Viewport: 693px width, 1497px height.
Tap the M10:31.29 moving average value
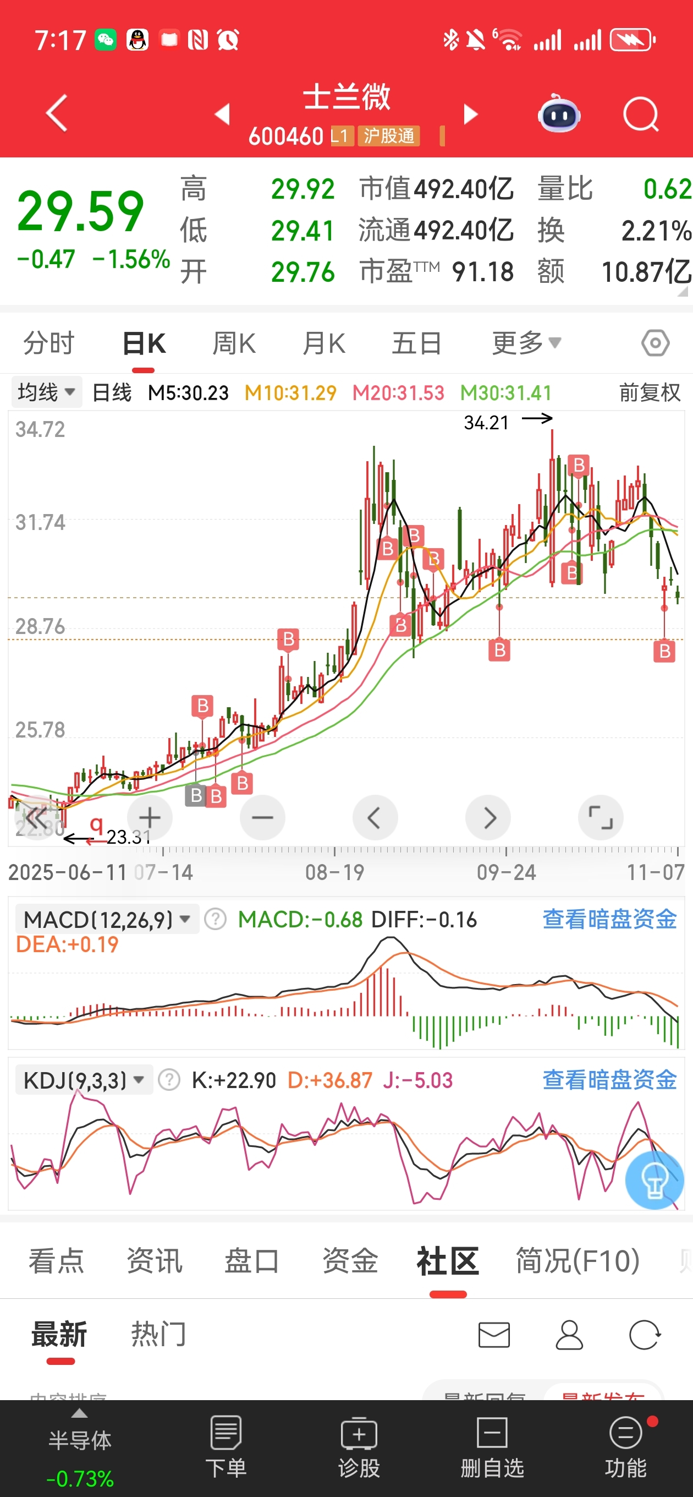(x=290, y=393)
